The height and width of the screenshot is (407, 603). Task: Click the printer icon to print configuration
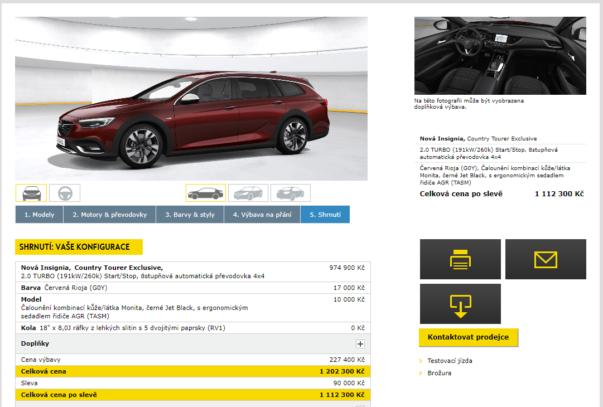point(460,259)
